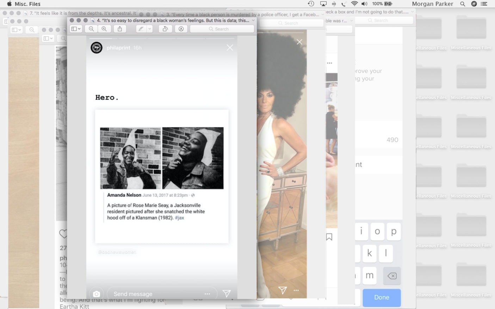Image resolution: width=495 pixels, height=309 pixels.
Task: Tap the 'm' key on the keyboard
Action: coord(370,276)
